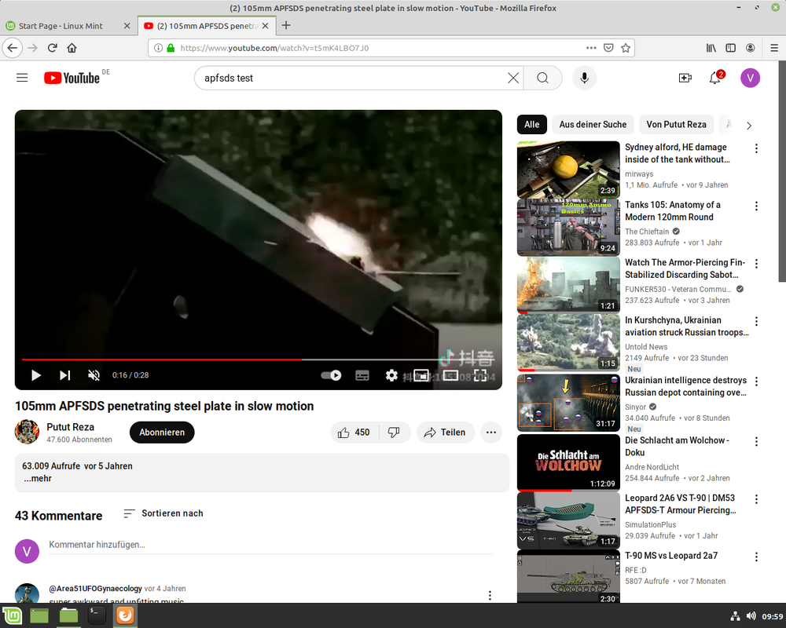
Task: Open options for the Ukrainian intelligence video
Action: point(756,381)
